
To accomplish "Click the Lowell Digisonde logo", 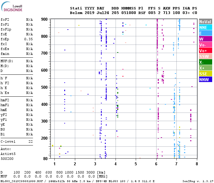I will tap(12, 6).
